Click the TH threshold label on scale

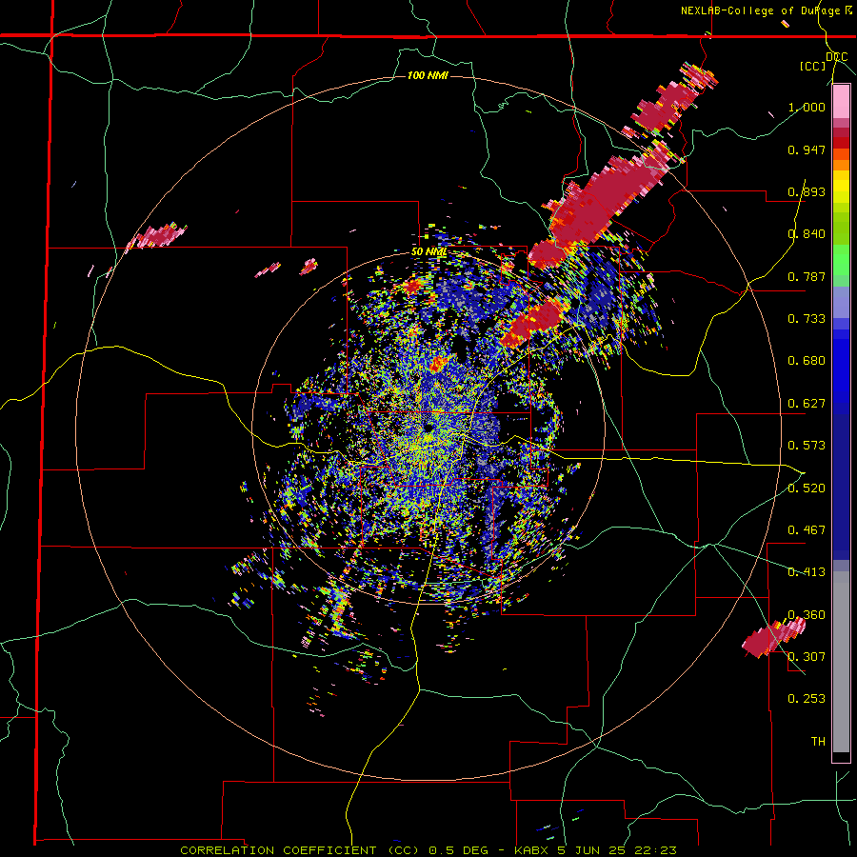tap(818, 741)
